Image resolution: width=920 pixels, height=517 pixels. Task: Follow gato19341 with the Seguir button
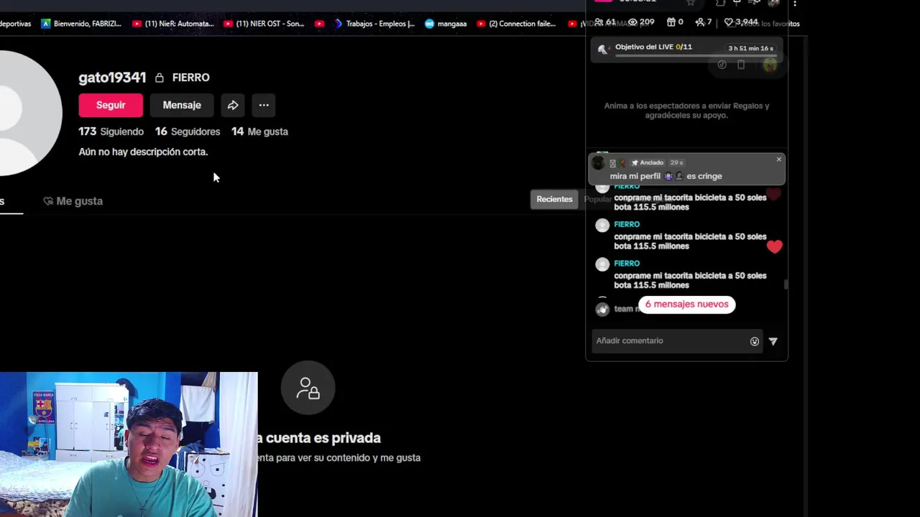111,105
